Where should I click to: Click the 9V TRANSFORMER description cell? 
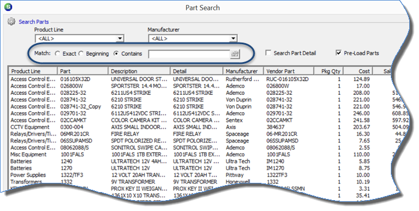[x=133, y=182]
